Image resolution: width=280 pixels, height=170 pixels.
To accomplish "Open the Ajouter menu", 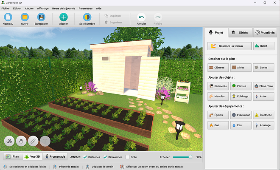I will [x=29, y=8].
